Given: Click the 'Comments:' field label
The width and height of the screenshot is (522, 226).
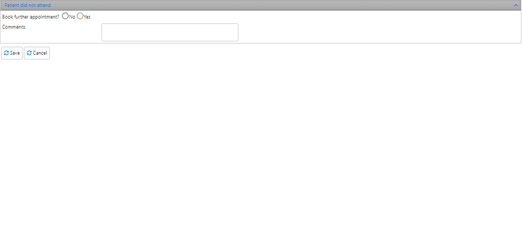Looking at the screenshot, I should click(x=14, y=27).
